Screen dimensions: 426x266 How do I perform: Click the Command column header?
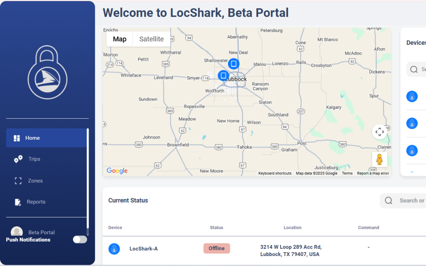[x=368, y=228]
